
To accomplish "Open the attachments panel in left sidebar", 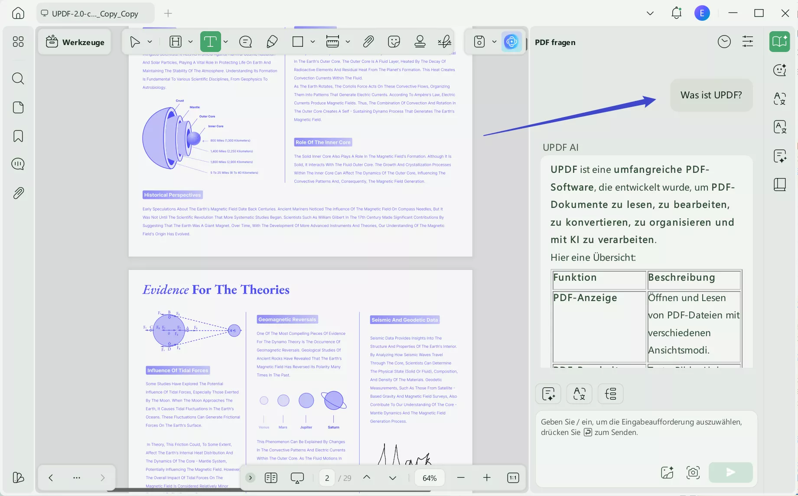I will pyautogui.click(x=18, y=193).
